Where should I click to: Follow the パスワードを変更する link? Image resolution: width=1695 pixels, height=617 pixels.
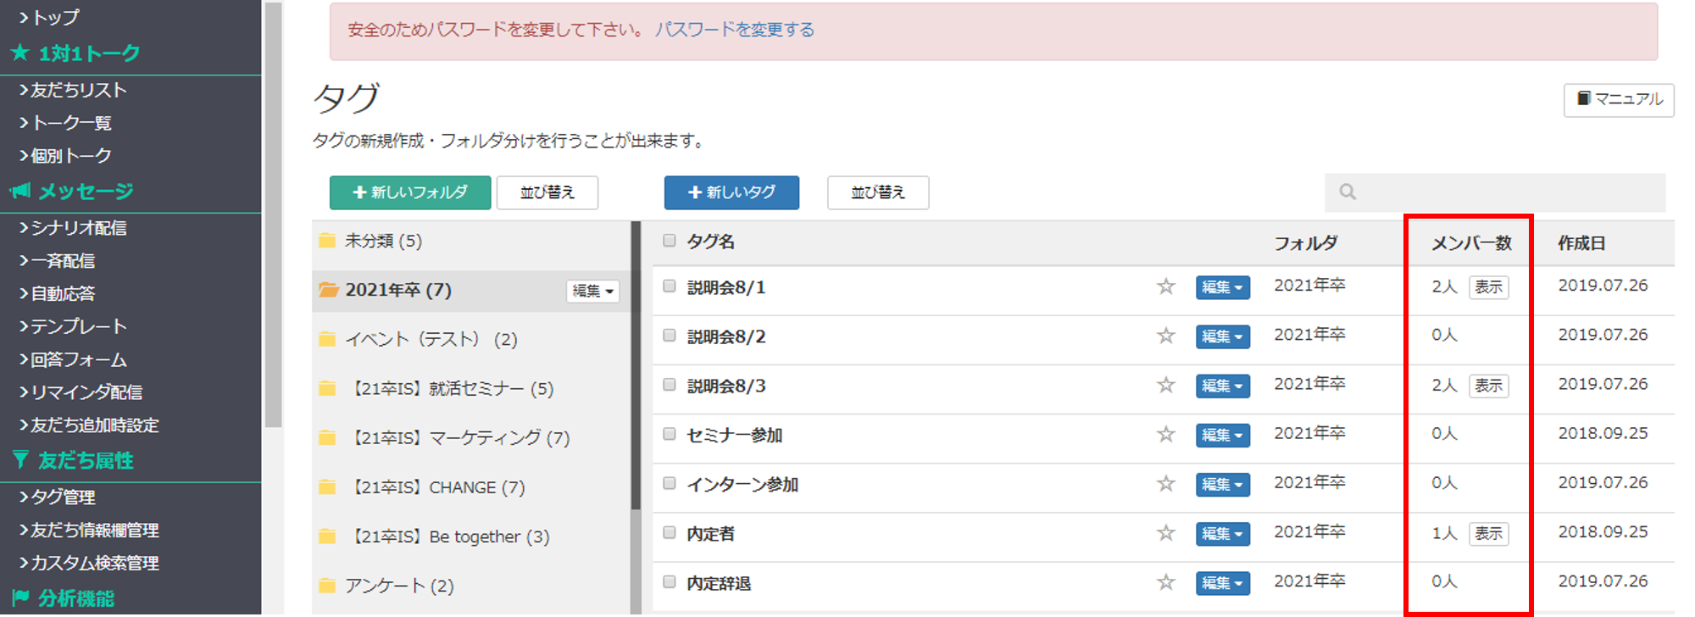[x=735, y=30]
